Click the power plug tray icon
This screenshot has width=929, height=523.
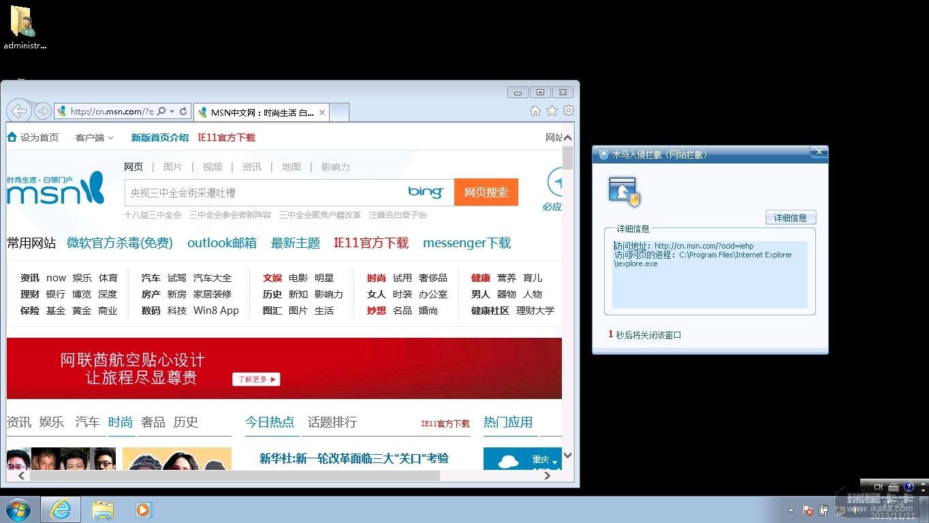pos(823,510)
